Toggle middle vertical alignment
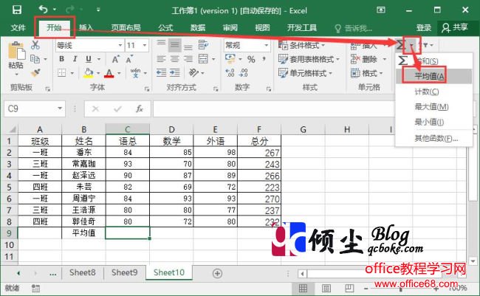480x296 pixels. tap(174, 45)
